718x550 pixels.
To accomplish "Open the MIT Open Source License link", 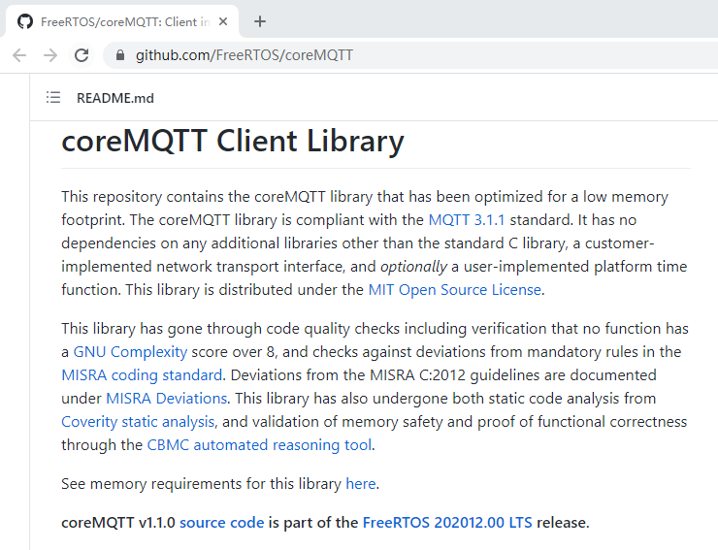I will coord(455,289).
